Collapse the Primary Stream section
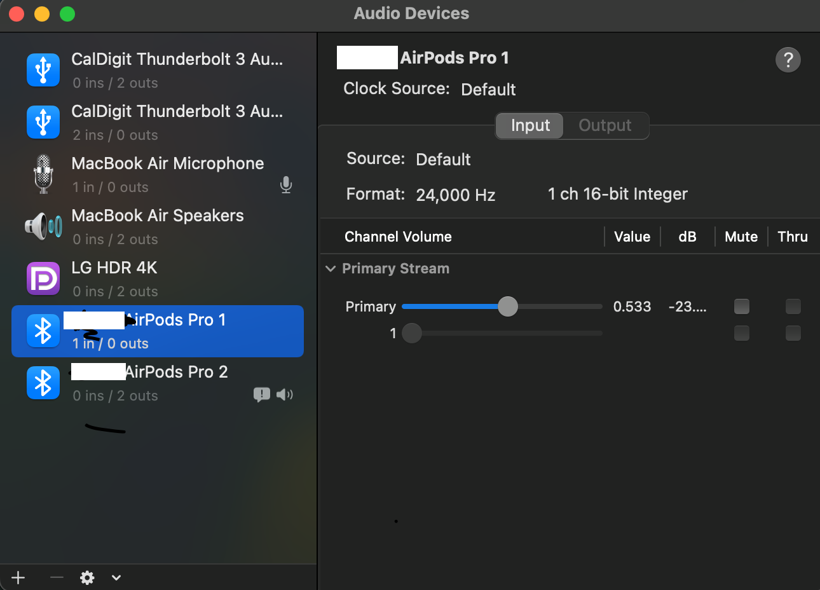 (x=331, y=268)
